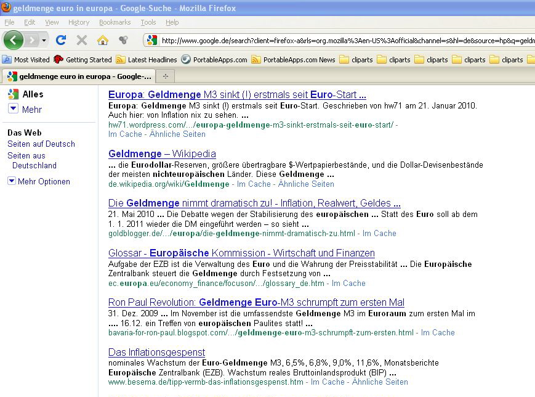Image resolution: width=535 pixels, height=397 pixels.
Task: Open the Bookmarks menu
Action: pyautogui.click(x=115, y=22)
